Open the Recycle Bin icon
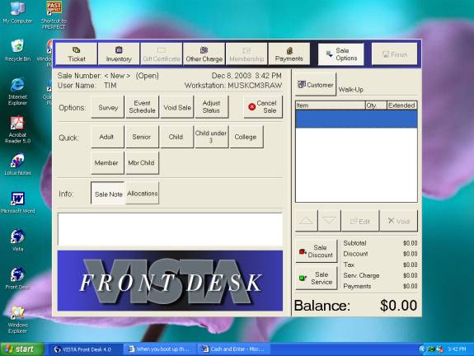This screenshot has width=474, height=356. [x=17, y=50]
